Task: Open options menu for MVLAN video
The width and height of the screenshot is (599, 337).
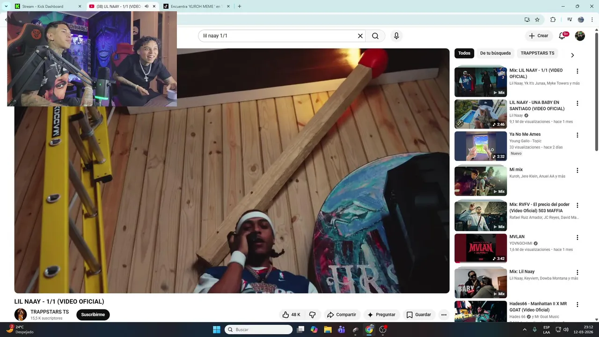Action: (x=577, y=237)
